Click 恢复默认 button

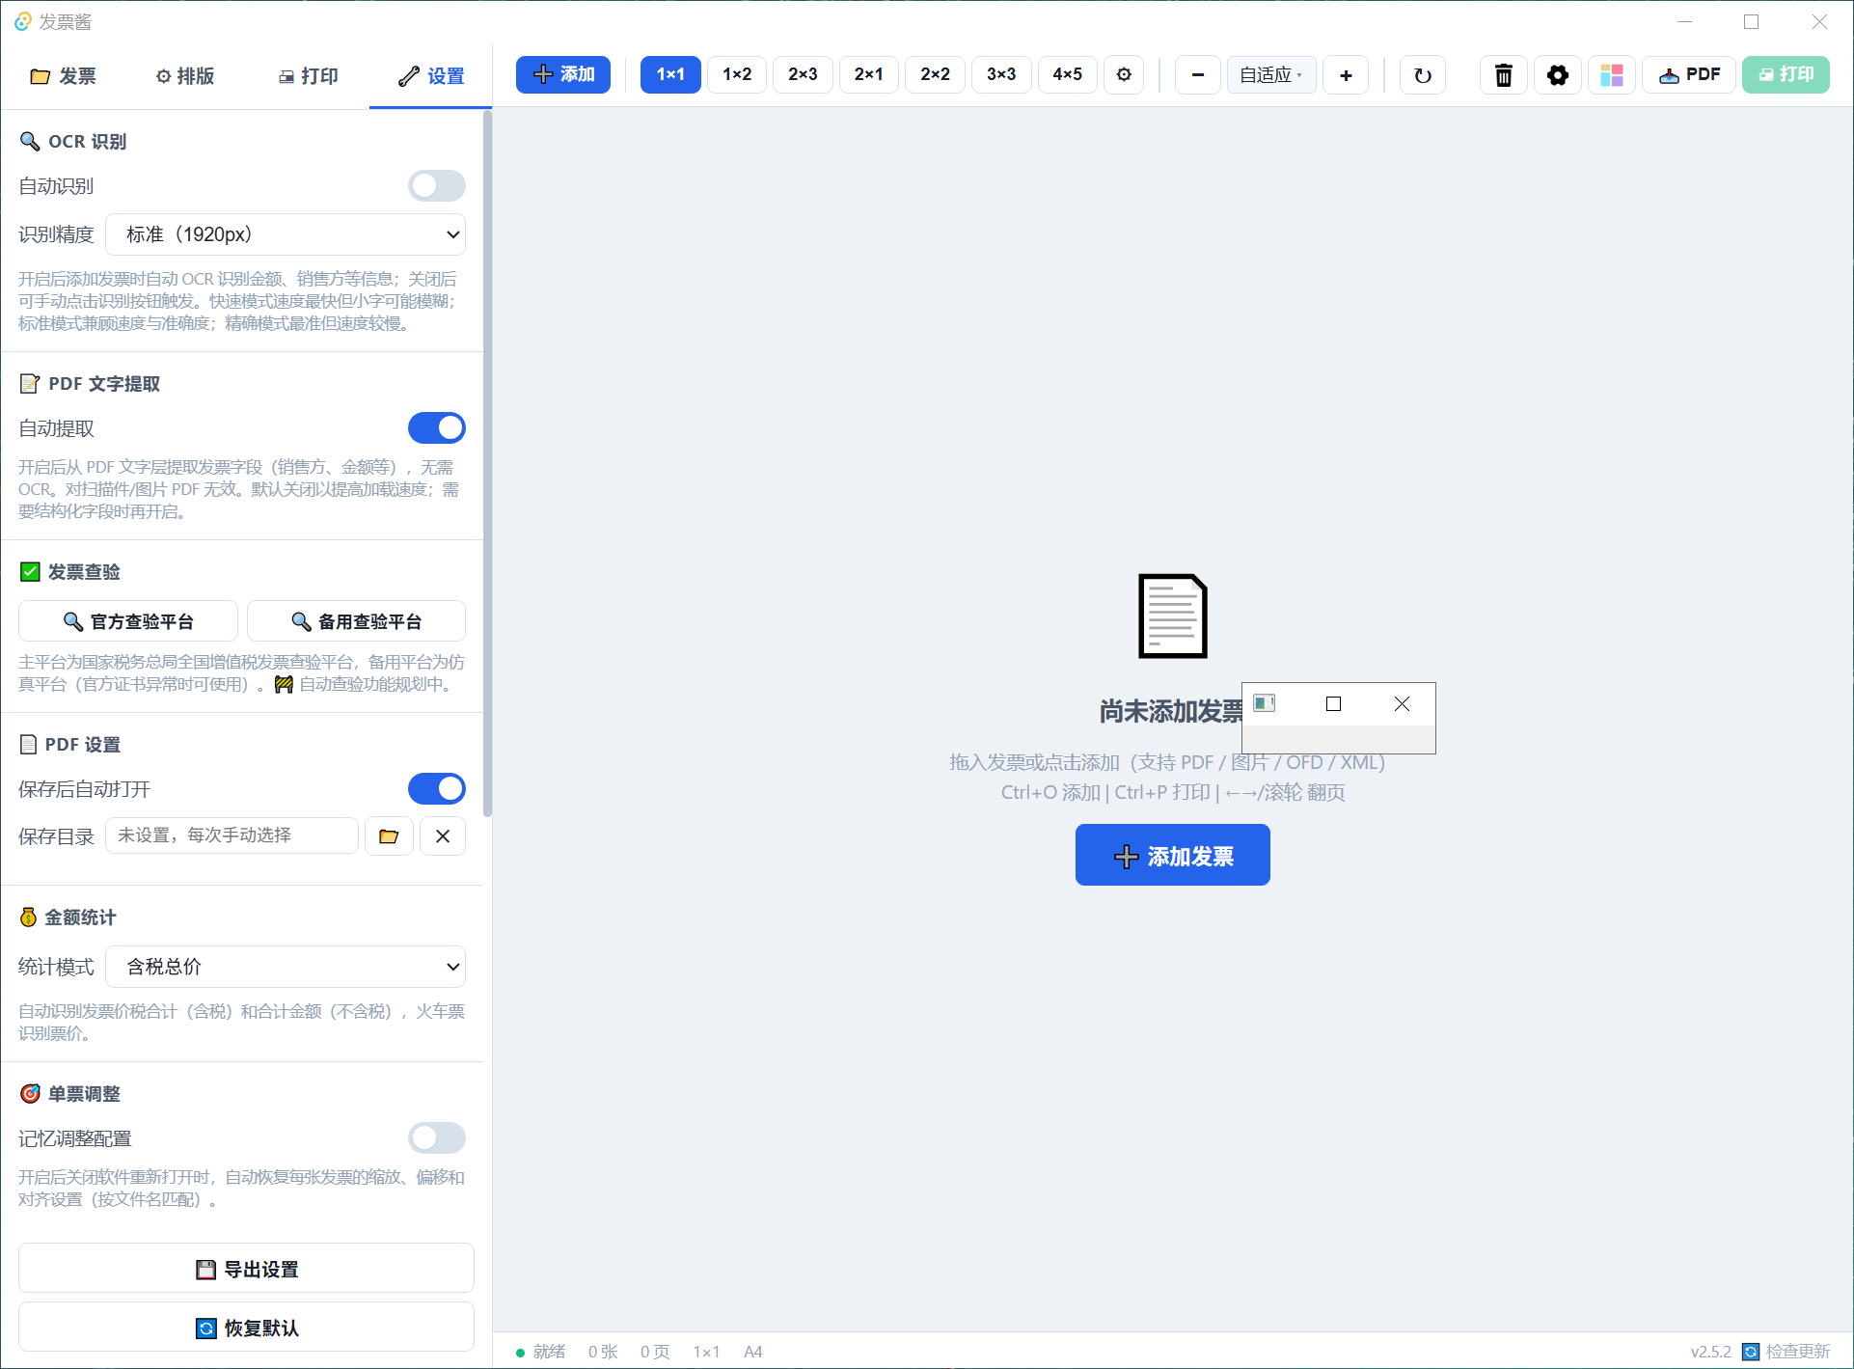(x=246, y=1328)
